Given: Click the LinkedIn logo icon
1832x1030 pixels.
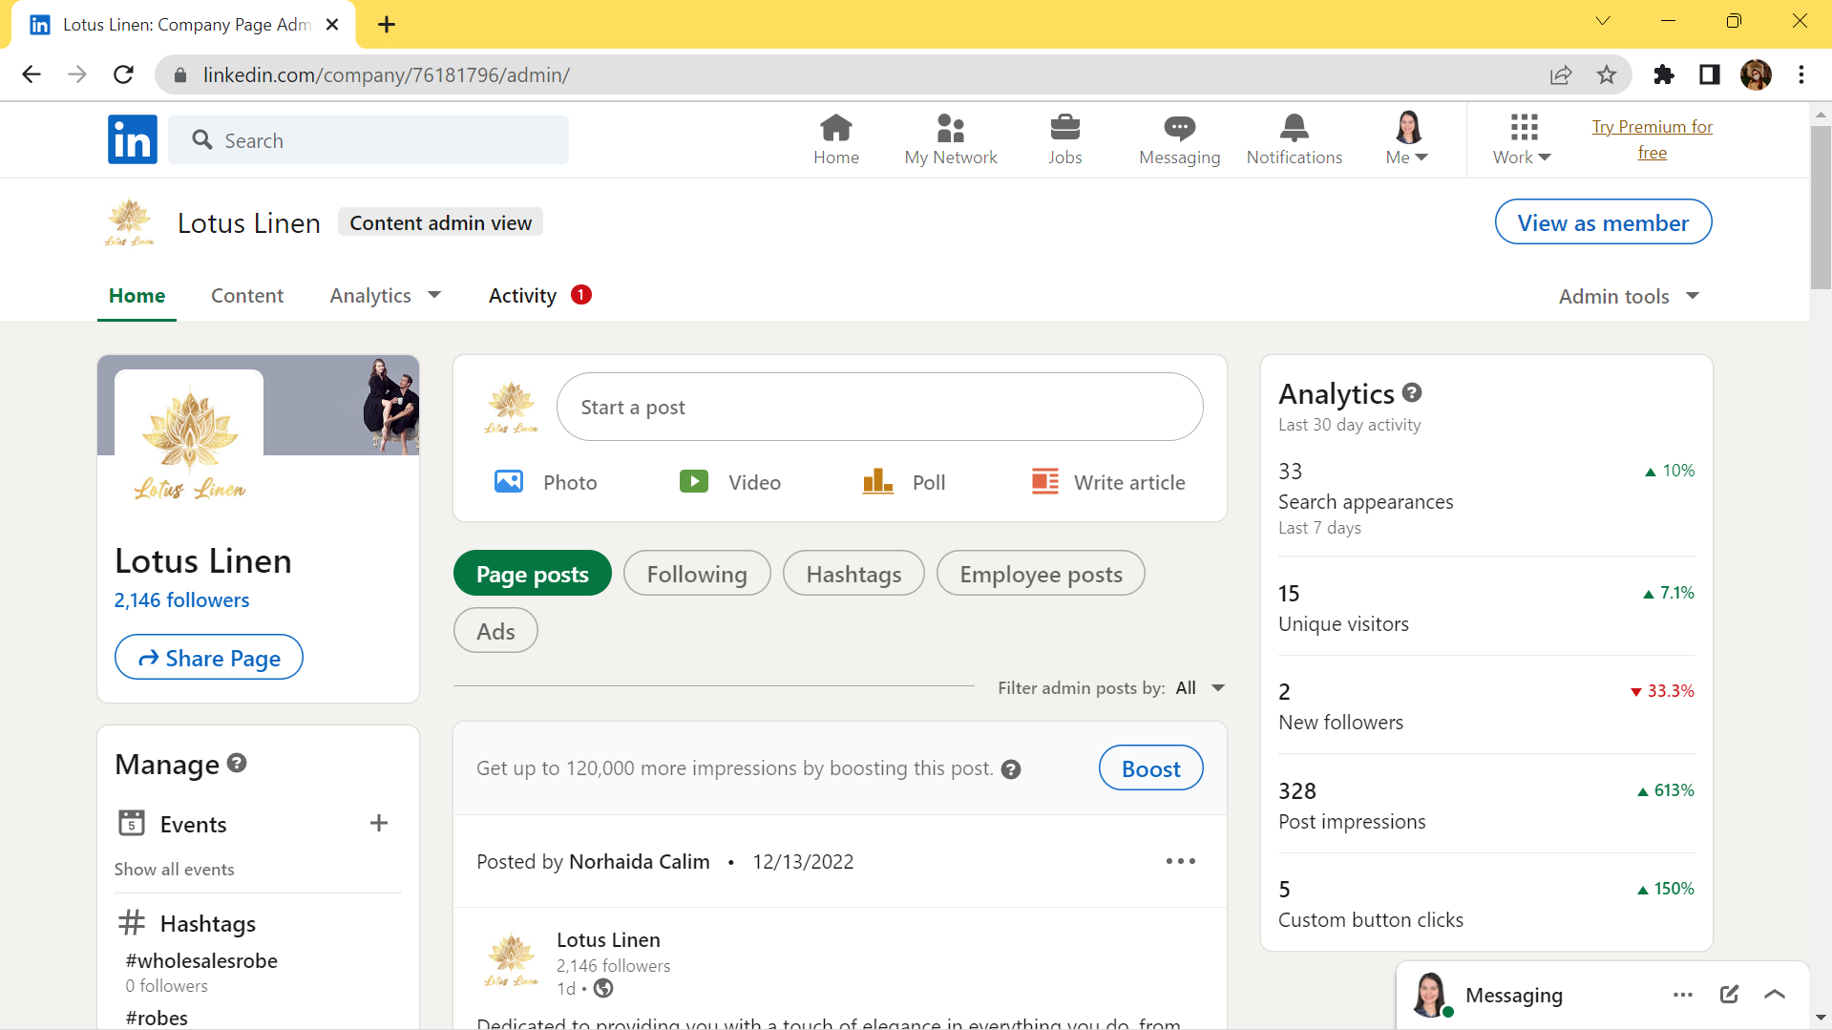Looking at the screenshot, I should [x=133, y=140].
